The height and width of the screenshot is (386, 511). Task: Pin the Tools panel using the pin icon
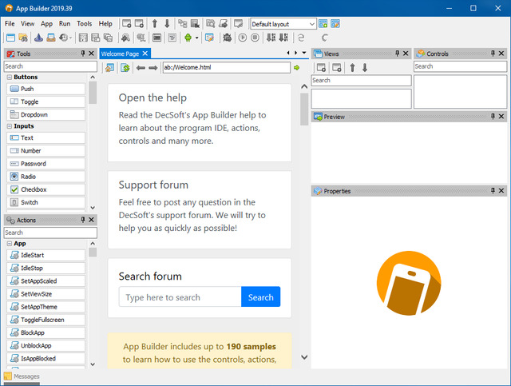click(82, 54)
